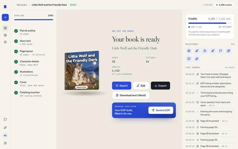Click Cover step green check
The width and height of the screenshot is (238, 149).
(x=16, y=83)
